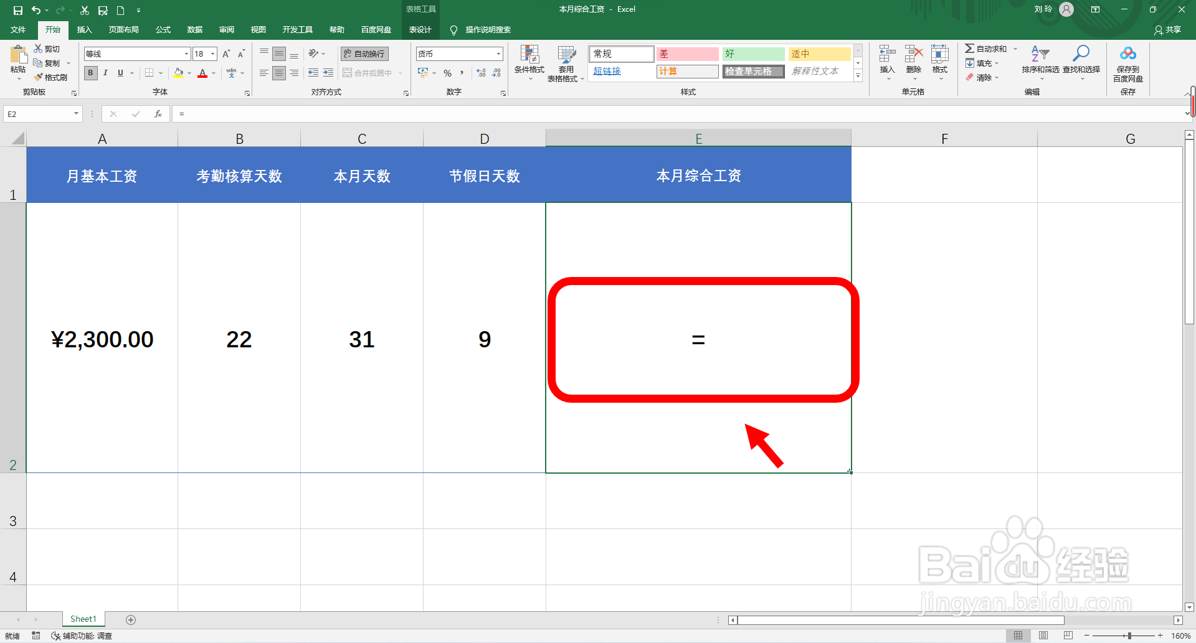Switch to the 表设计 tab
The image size is (1196, 643).
coord(420,29)
